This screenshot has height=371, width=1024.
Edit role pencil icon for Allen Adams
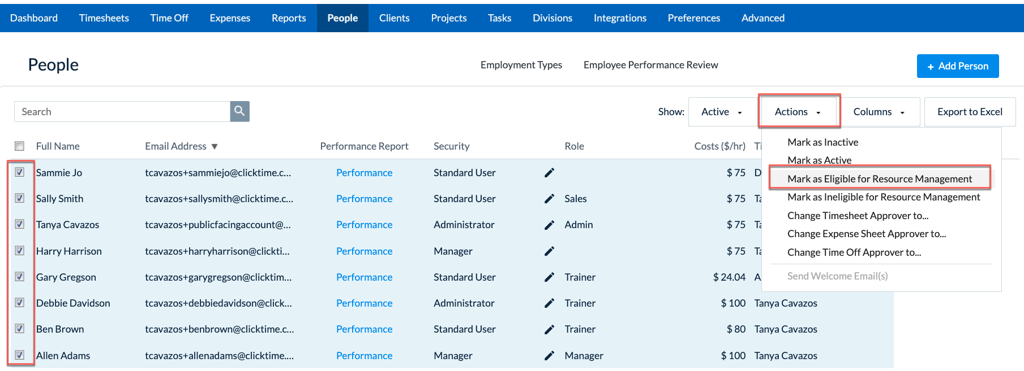point(549,356)
